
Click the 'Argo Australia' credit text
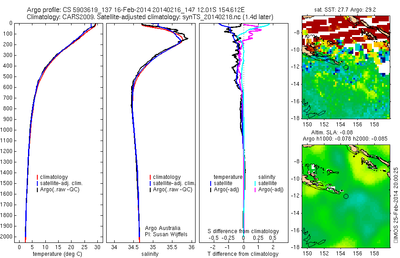pyautogui.click(x=163, y=228)
